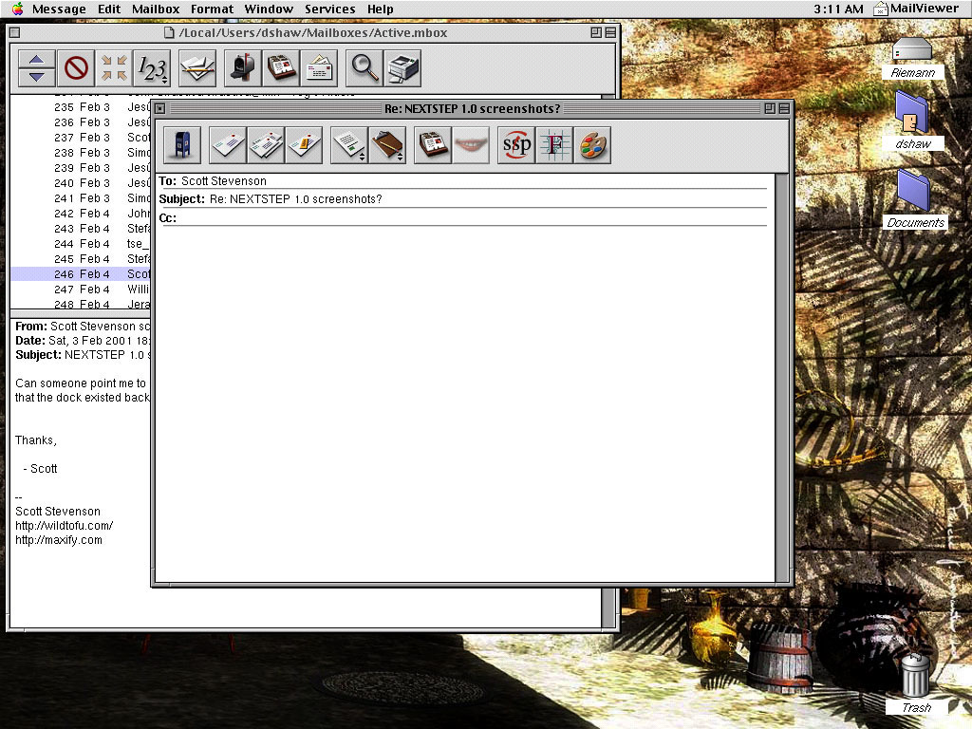Click the next message down arrow
The width and height of the screenshot is (972, 729).
pos(37,76)
